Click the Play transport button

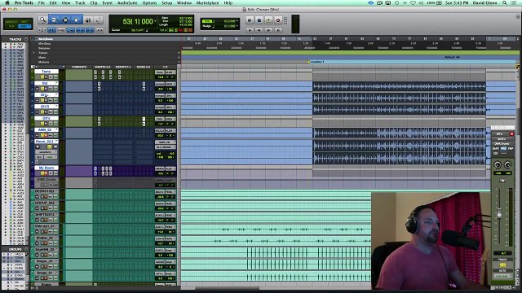click(268, 20)
